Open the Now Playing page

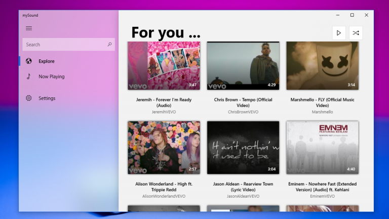coord(69,77)
